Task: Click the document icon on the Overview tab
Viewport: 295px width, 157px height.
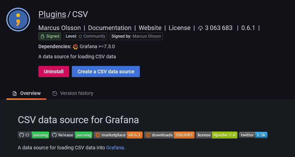Action: coord(15,94)
